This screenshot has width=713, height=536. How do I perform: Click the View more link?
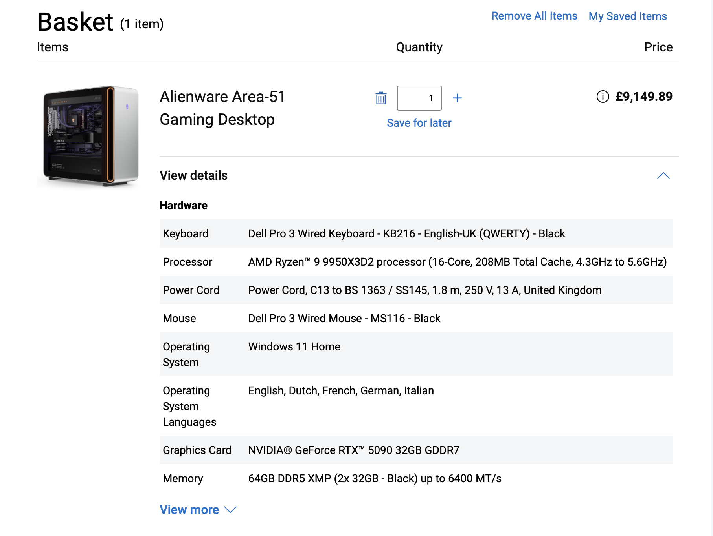pos(189,510)
